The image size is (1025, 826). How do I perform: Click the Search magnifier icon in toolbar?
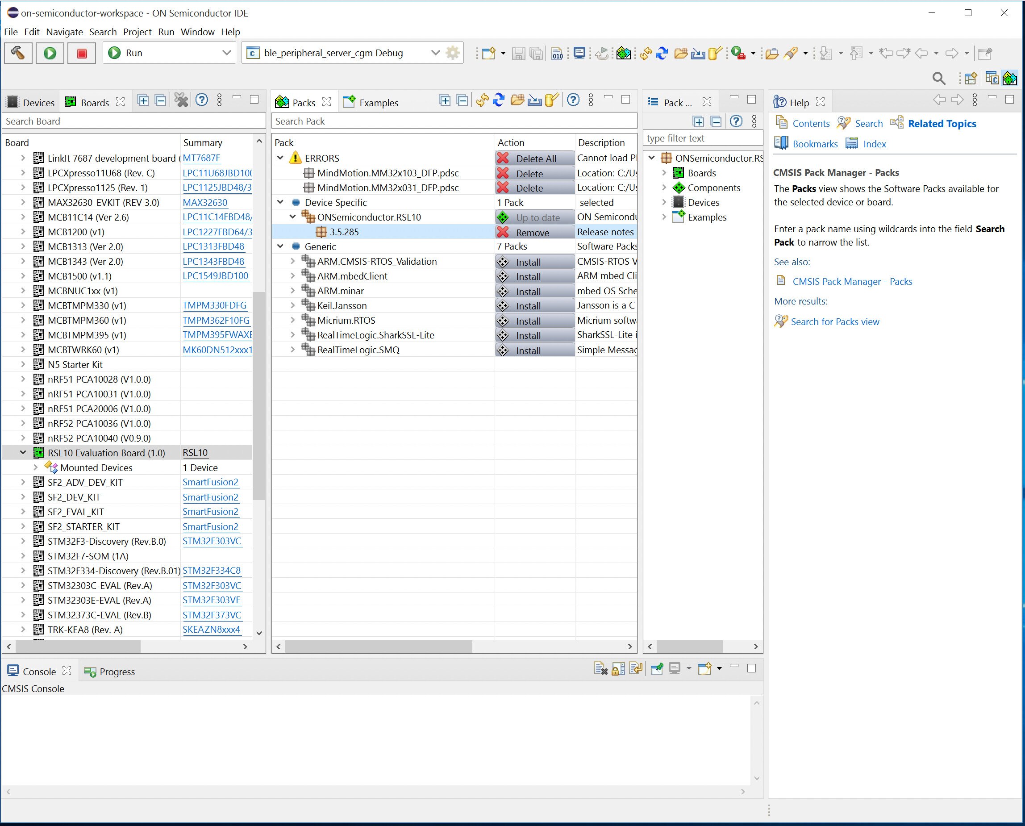938,78
